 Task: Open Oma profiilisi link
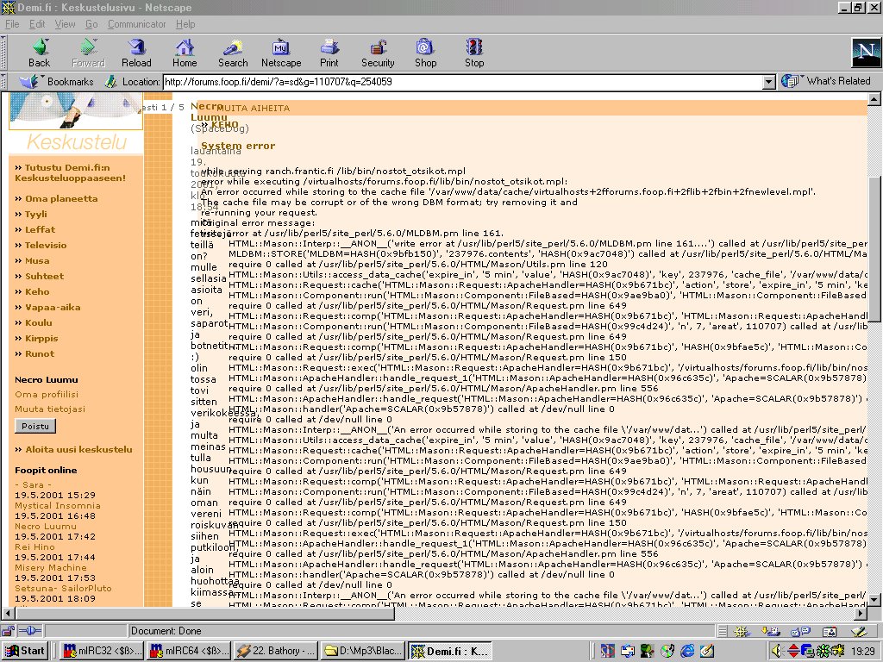(x=47, y=395)
